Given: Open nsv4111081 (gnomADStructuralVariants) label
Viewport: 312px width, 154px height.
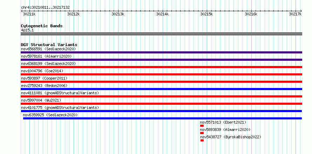Looking at the screenshot, I should (60, 93).
